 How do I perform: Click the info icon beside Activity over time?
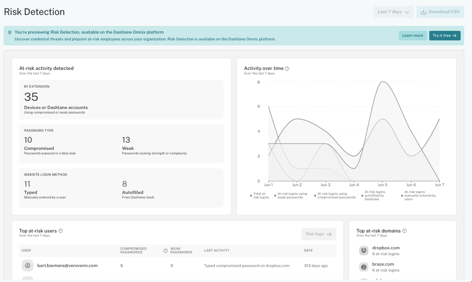[287, 69]
